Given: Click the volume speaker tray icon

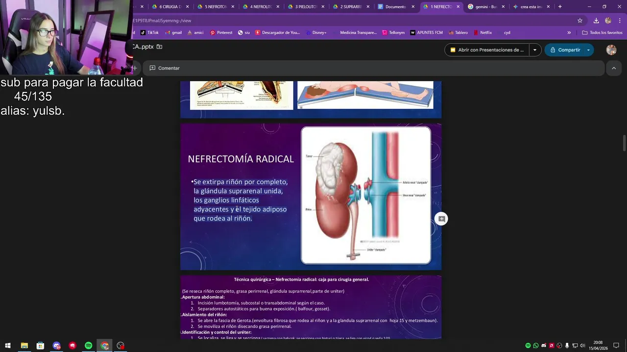Looking at the screenshot, I should 582,346.
